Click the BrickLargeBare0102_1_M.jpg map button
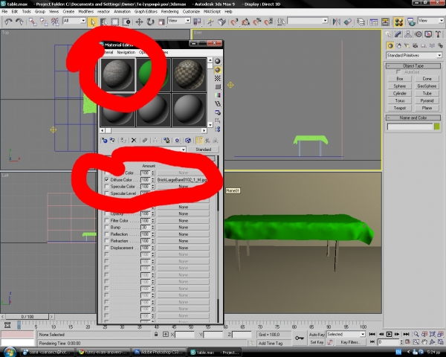Screen dimensions: 446x357 point(183,180)
